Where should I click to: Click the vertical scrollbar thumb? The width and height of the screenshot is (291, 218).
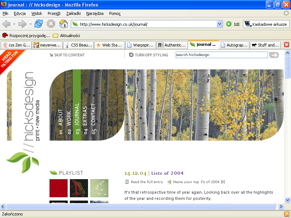pos(287,67)
